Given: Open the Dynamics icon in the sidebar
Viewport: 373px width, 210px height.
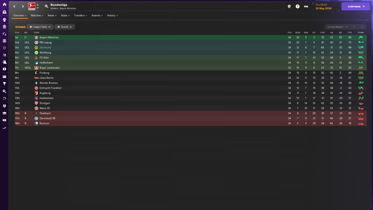Looking at the screenshot, I should pyautogui.click(x=4, y=34).
